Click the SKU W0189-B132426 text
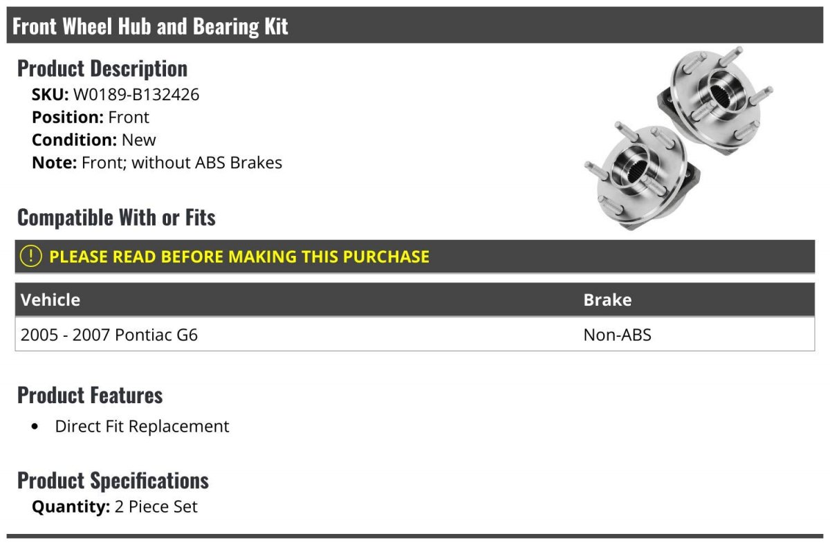This screenshot has width=830, height=545. [116, 95]
